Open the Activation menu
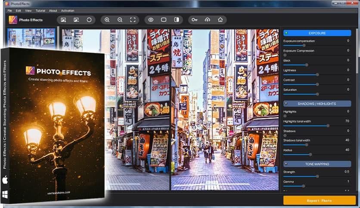This screenshot has width=360, height=208. coord(68,11)
